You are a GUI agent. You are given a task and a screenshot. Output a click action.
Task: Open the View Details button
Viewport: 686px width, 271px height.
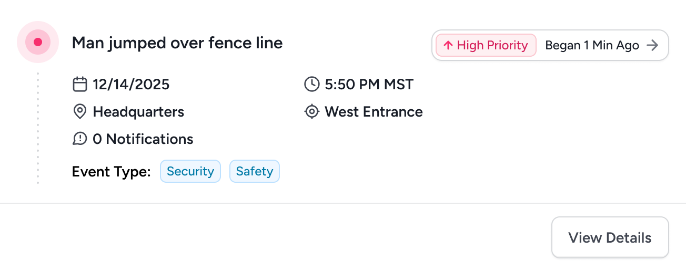[x=610, y=237]
